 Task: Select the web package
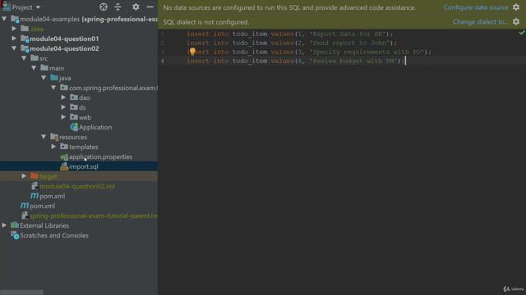coord(85,118)
